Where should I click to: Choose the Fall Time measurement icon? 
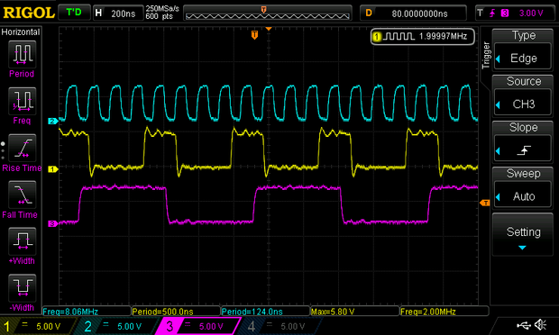pos(23,195)
